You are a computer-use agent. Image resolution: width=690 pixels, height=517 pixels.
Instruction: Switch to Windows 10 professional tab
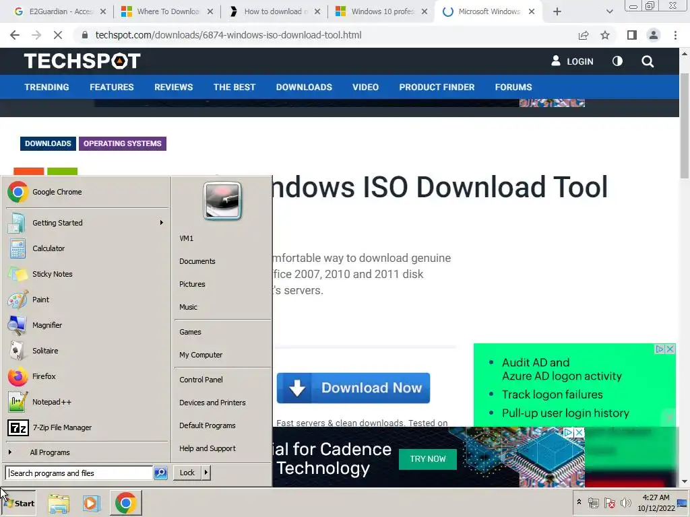381,12
